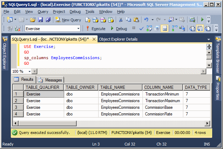Click the Navigate Backward icon
The image size is (223, 149).
(x=171, y=20)
